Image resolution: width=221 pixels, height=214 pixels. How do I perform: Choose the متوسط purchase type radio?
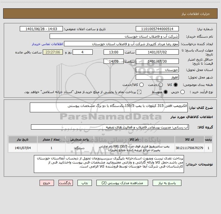pyautogui.click(x=166, y=92)
